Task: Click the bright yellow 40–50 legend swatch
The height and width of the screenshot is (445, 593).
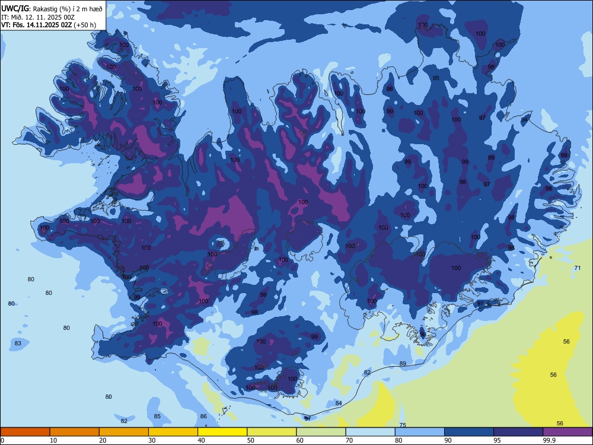Action: [222, 432]
